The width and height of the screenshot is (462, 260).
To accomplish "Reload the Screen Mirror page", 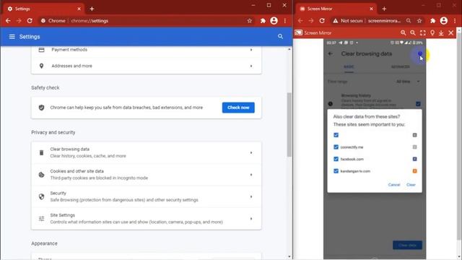I will click(322, 21).
